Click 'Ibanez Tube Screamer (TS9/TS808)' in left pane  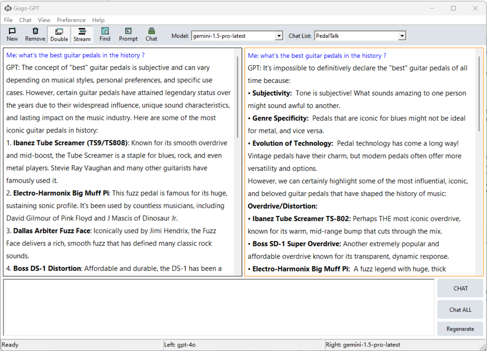coord(71,143)
